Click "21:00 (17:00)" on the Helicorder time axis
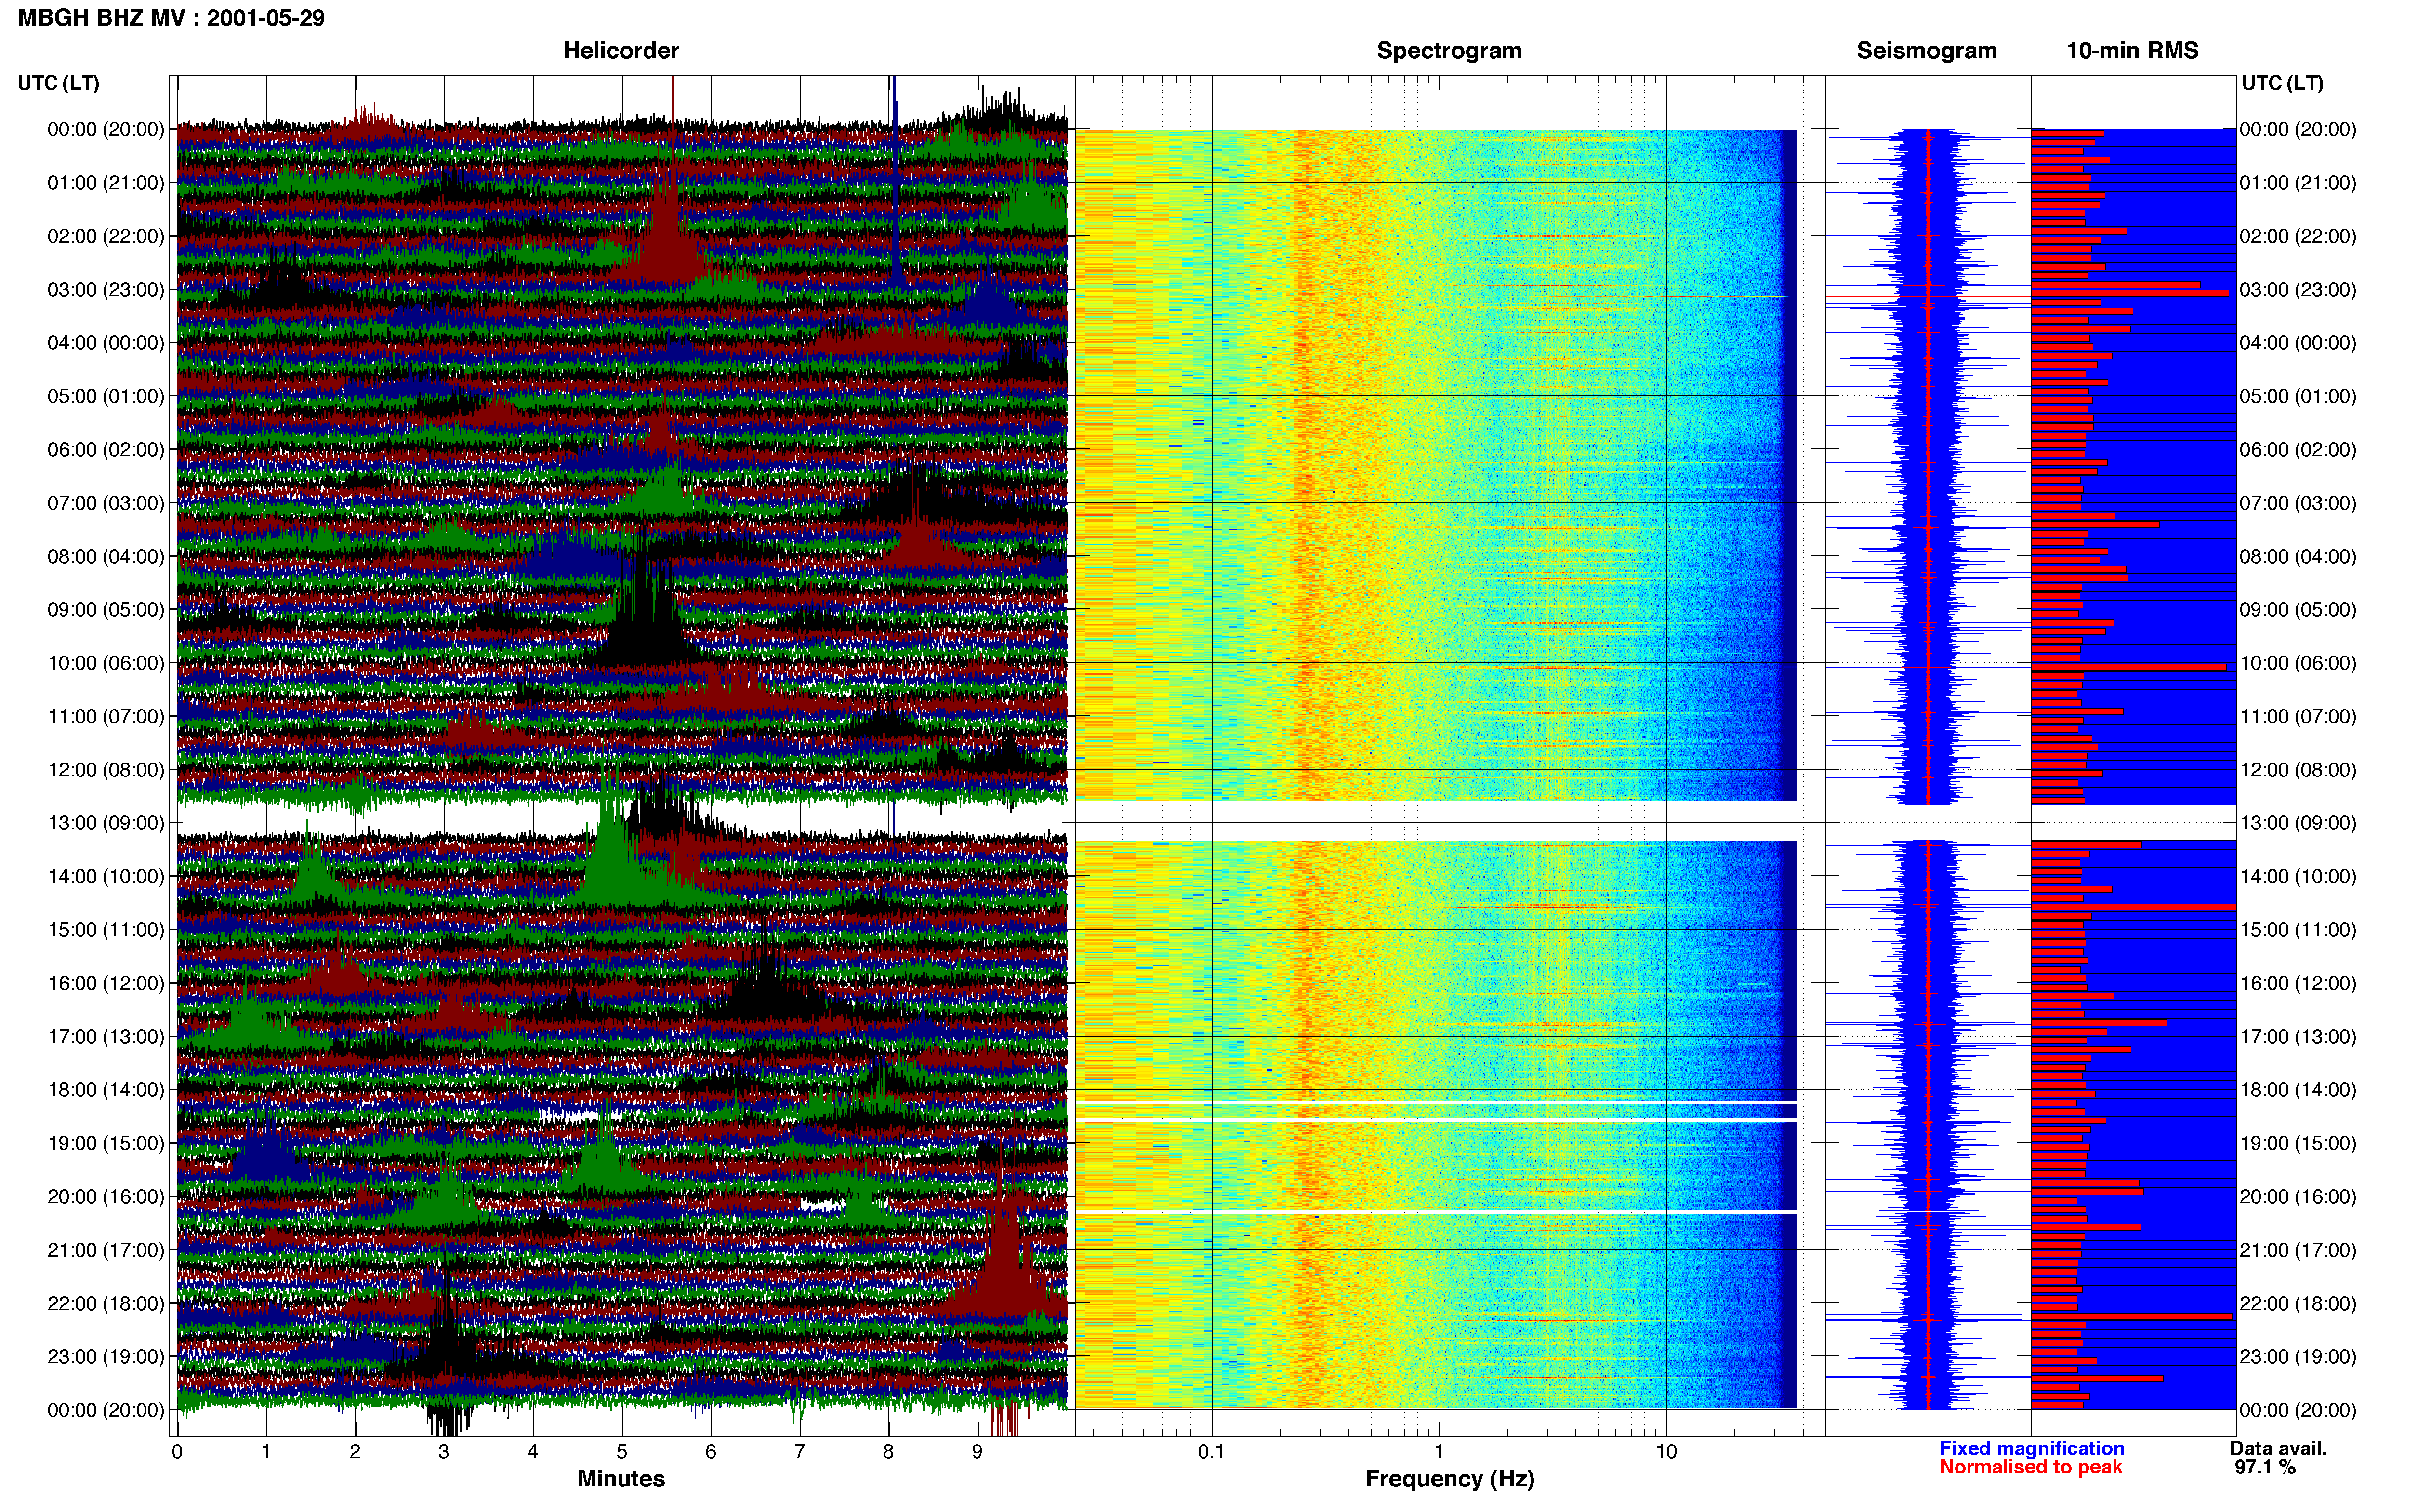This screenshot has height=1512, width=2418. click(x=105, y=1250)
